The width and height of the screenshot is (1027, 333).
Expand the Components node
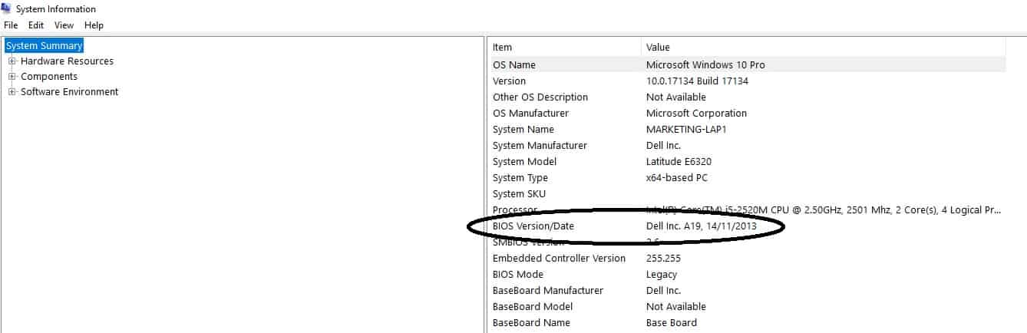click(x=12, y=77)
